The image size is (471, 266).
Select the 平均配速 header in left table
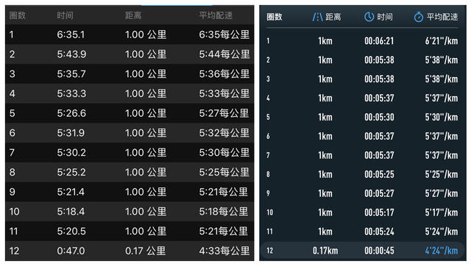coord(216,15)
